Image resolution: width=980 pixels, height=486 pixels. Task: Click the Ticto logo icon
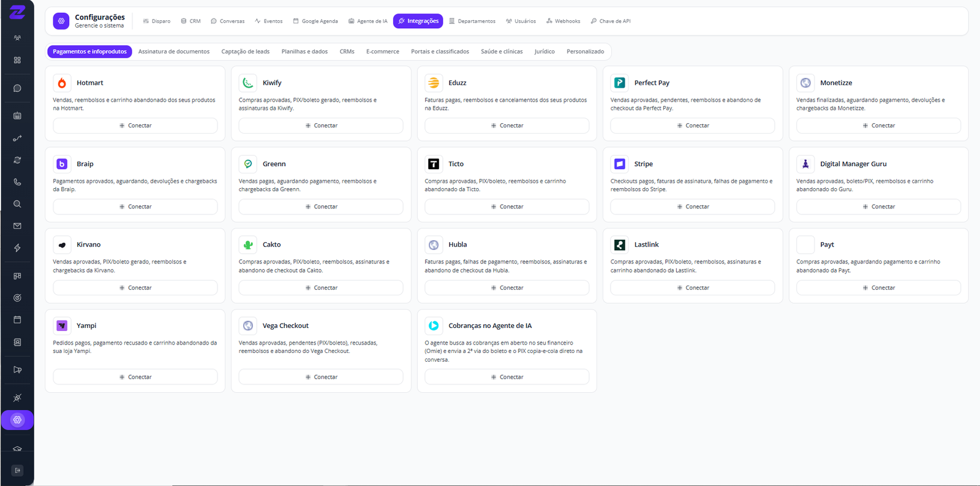click(x=434, y=164)
